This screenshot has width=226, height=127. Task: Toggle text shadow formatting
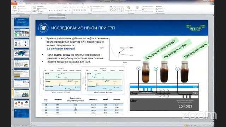pos(57,10)
